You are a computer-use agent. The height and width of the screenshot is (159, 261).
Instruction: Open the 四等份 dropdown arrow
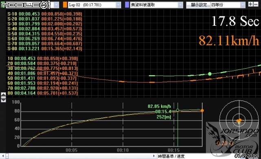(x=243, y=5)
